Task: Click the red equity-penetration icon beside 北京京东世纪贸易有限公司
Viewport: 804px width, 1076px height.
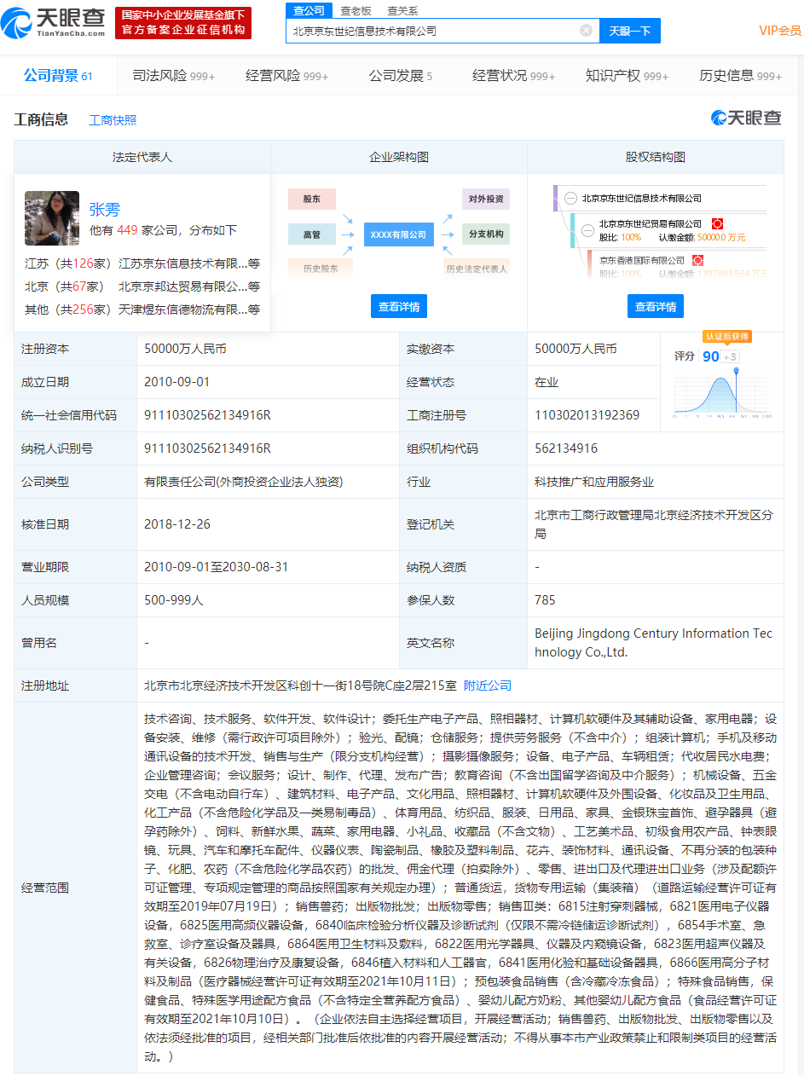Action: tap(717, 223)
